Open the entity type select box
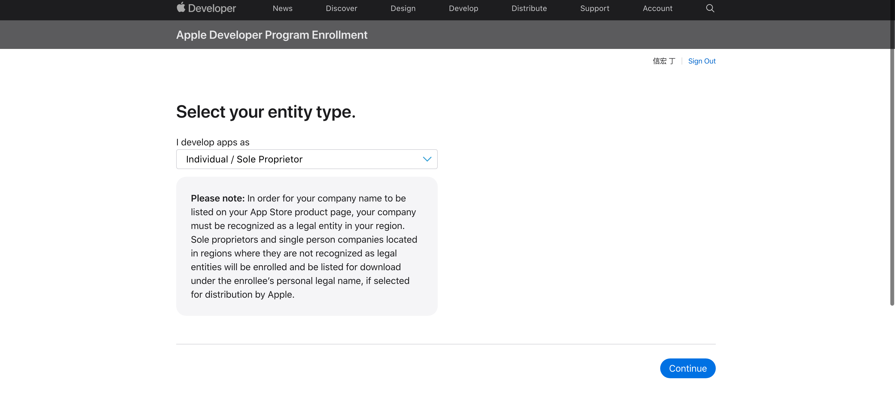The height and width of the screenshot is (406, 895). (x=299, y=159)
